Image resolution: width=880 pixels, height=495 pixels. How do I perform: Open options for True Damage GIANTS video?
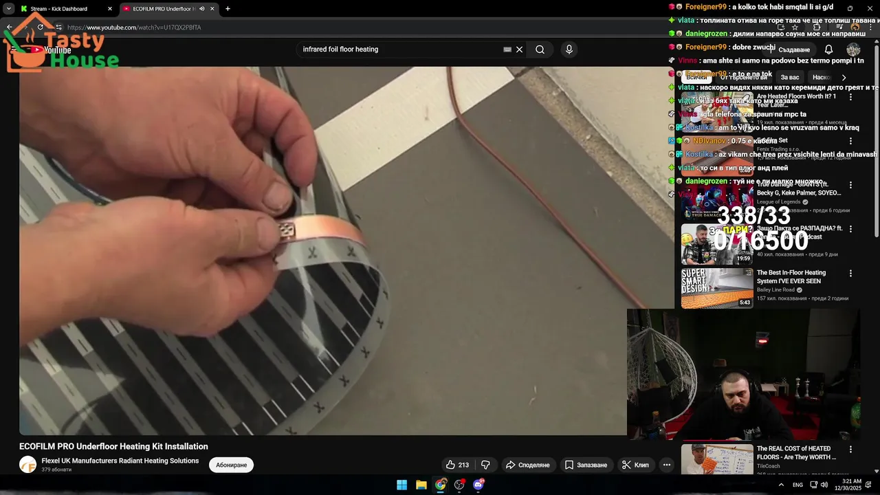850,185
